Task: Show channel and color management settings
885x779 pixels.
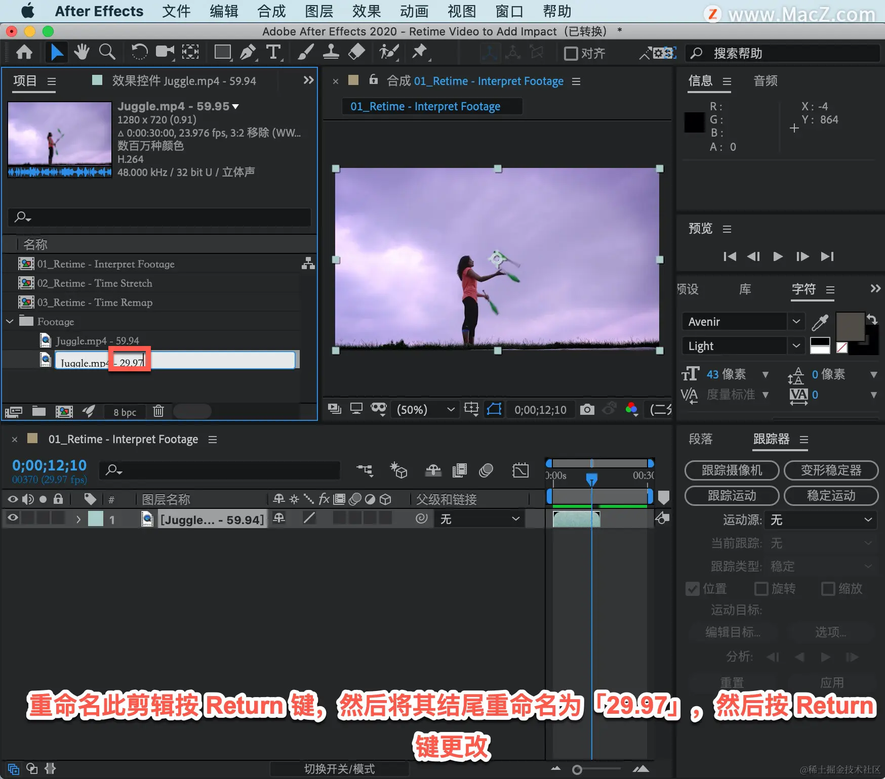Action: coord(631,409)
